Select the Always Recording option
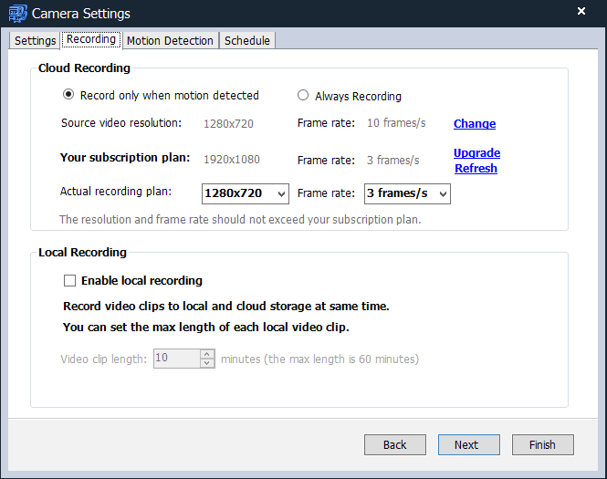The width and height of the screenshot is (607, 479). point(303,96)
